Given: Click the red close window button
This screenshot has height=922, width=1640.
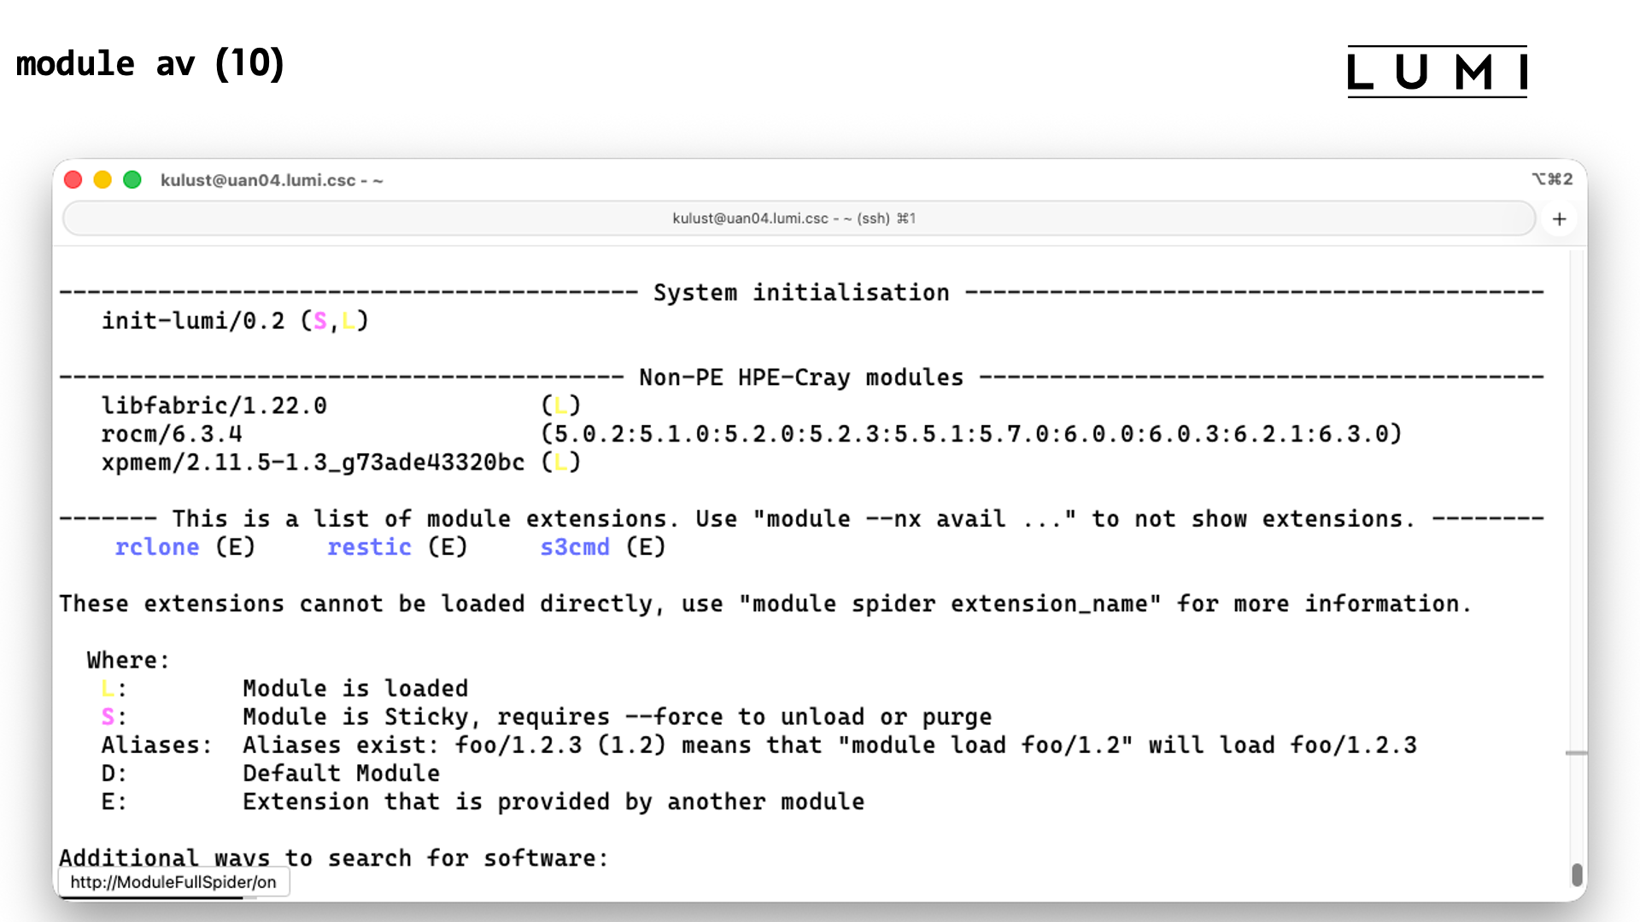Looking at the screenshot, I should (x=73, y=180).
